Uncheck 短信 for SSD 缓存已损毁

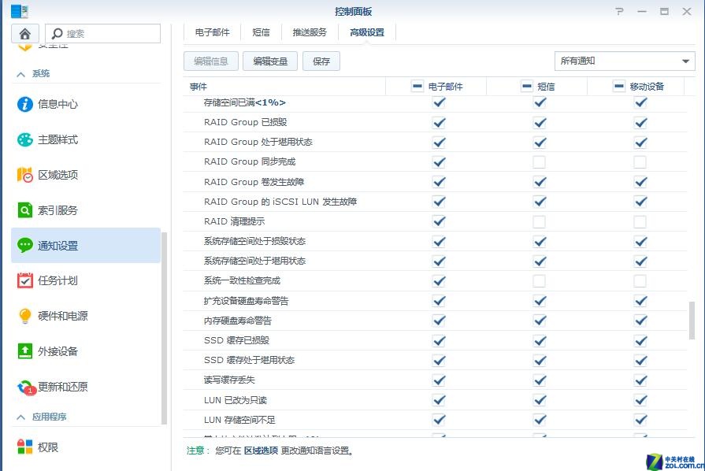(x=540, y=341)
